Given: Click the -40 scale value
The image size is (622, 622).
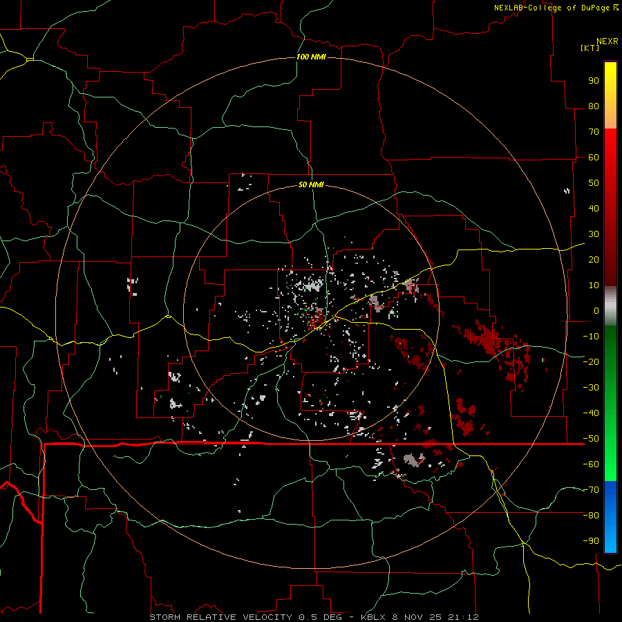Looking at the screenshot, I should point(591,413).
